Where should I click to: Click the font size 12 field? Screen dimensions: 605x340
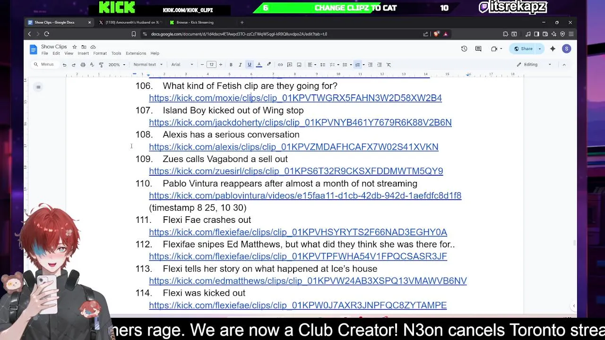pyautogui.click(x=211, y=65)
